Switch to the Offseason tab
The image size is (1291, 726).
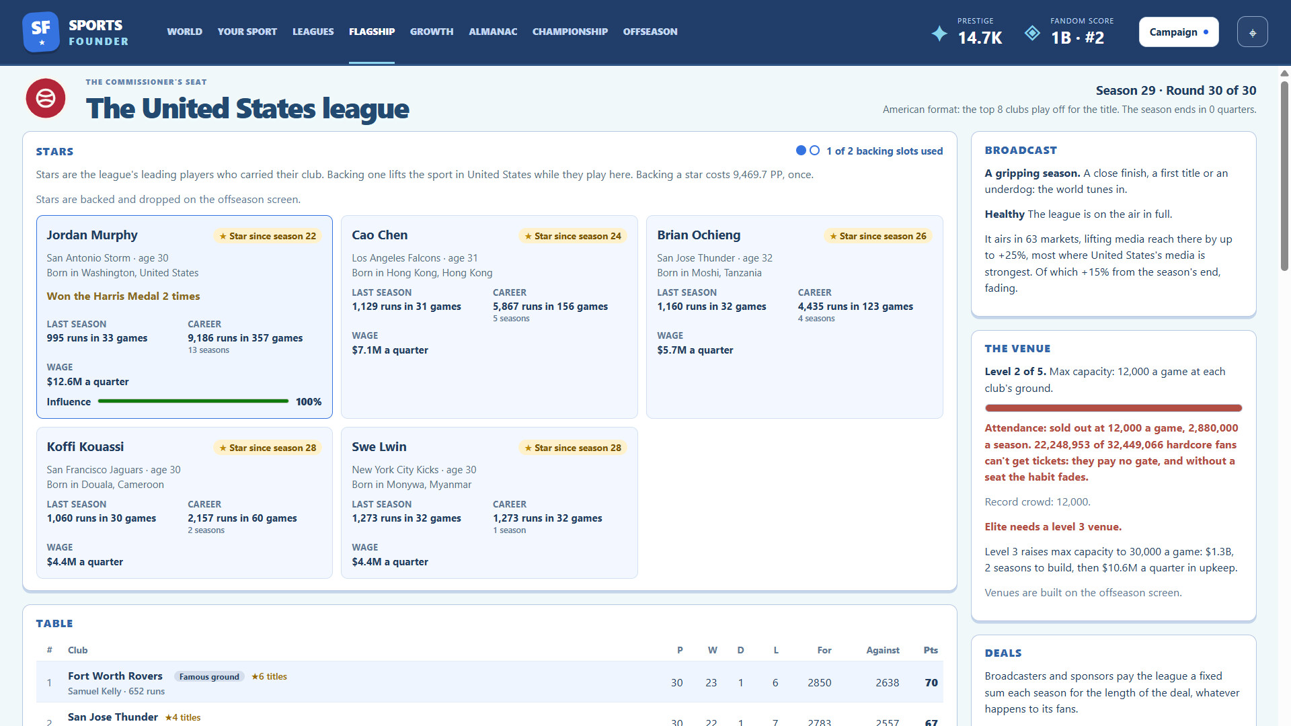tap(650, 32)
